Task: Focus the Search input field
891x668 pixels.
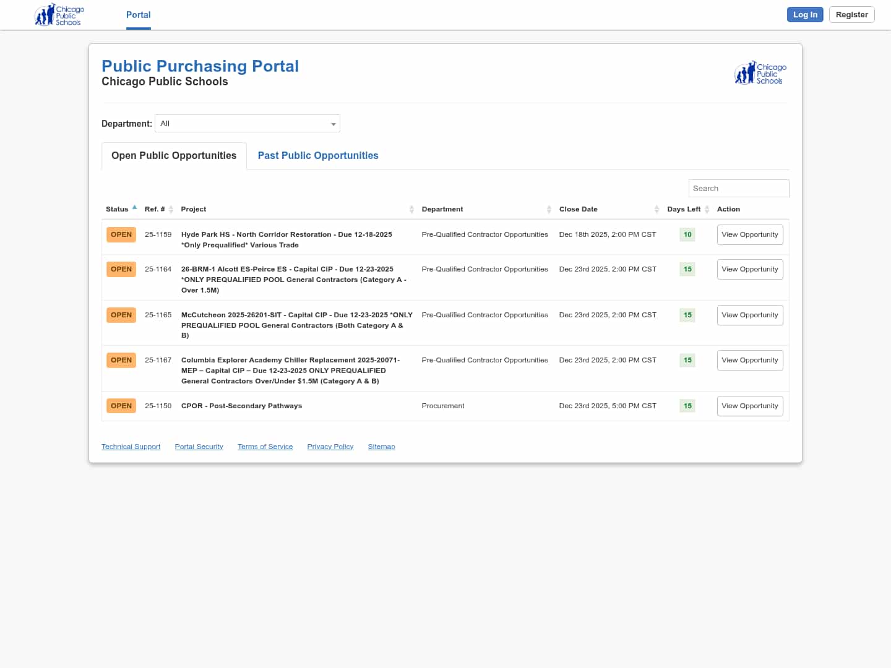Action: coord(738,189)
